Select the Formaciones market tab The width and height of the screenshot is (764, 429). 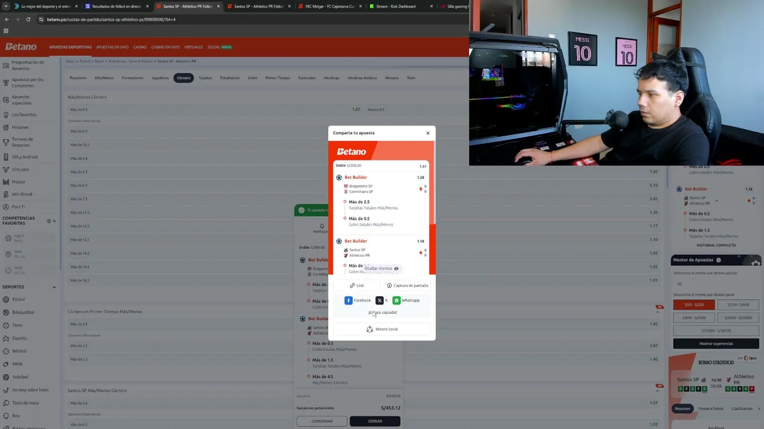133,78
